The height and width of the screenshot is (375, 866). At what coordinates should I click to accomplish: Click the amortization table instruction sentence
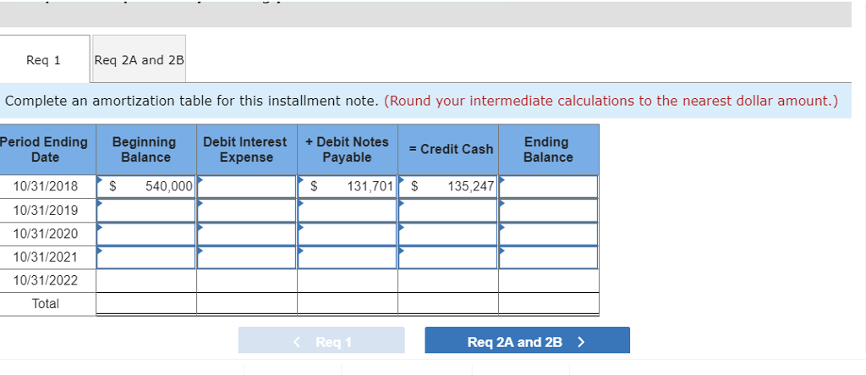pos(192,101)
